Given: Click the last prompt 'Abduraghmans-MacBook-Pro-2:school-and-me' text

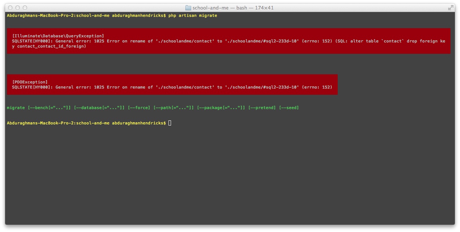Looking at the screenshot, I should [x=58, y=123].
